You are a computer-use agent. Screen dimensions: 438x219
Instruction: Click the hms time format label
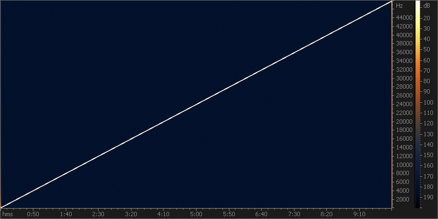click(x=7, y=214)
